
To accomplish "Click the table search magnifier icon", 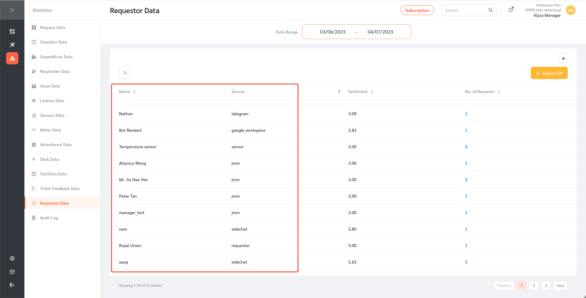I will tap(125, 73).
